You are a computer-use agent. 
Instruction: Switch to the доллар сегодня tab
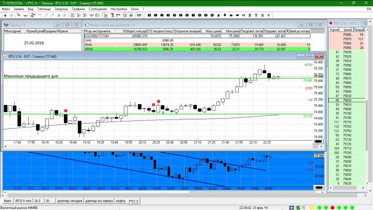tap(69, 201)
